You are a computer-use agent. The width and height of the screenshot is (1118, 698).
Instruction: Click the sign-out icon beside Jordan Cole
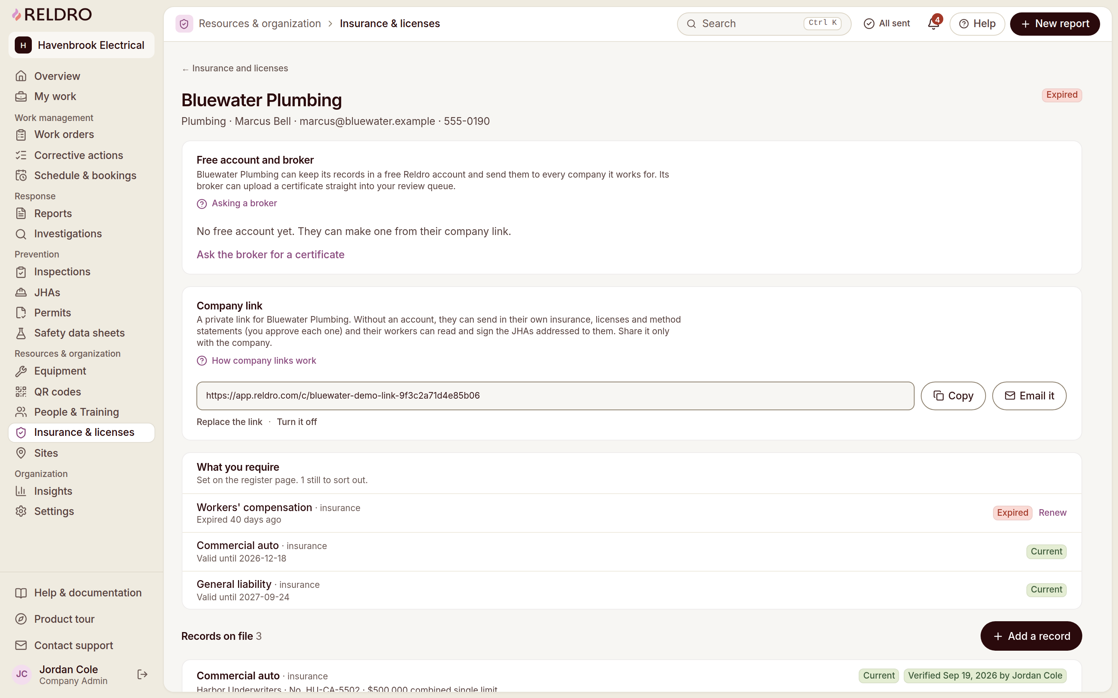pos(142,674)
